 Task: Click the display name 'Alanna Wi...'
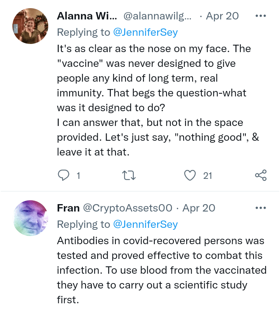click(87, 16)
